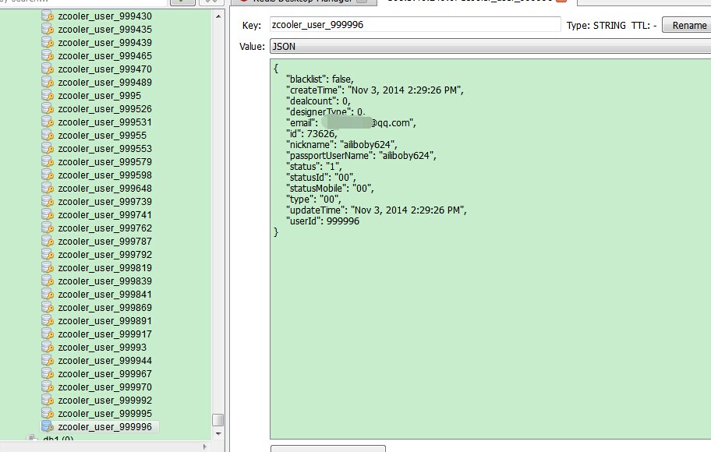Click key icon beside zcooler_user_999841
Image resolution: width=711 pixels, height=452 pixels.
48,295
